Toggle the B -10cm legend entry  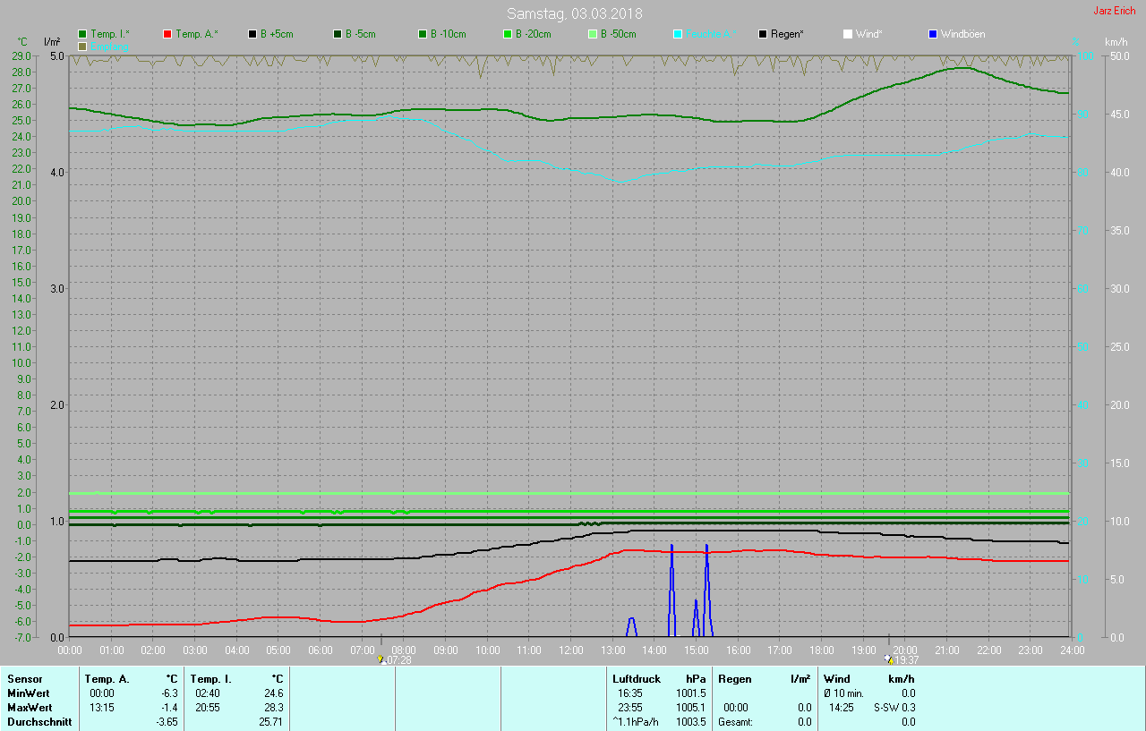pyautogui.click(x=448, y=34)
